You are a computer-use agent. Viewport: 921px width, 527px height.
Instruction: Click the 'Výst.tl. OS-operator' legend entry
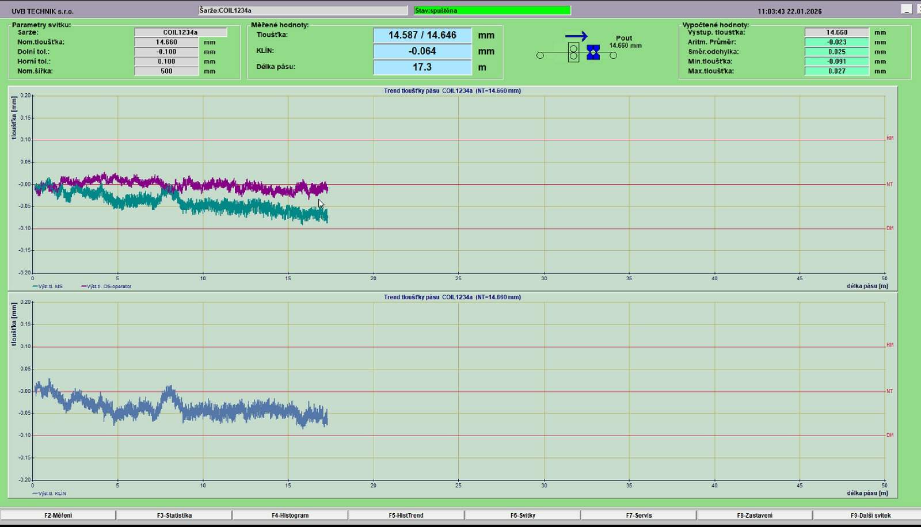[106, 287]
